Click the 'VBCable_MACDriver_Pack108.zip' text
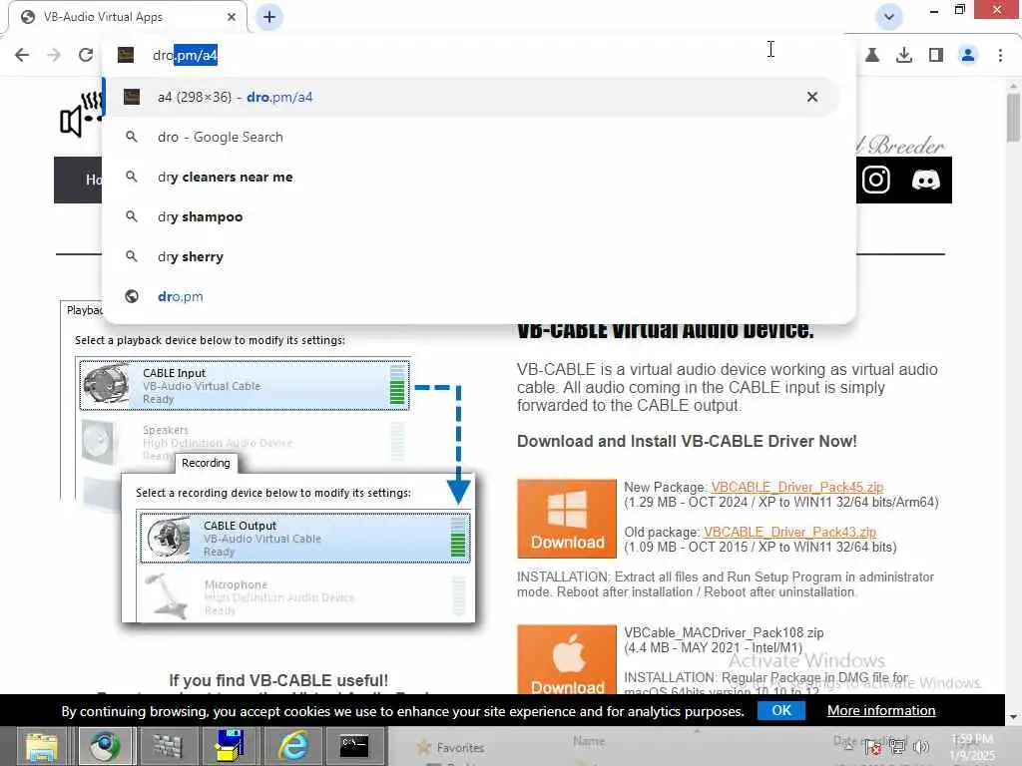 (x=724, y=632)
